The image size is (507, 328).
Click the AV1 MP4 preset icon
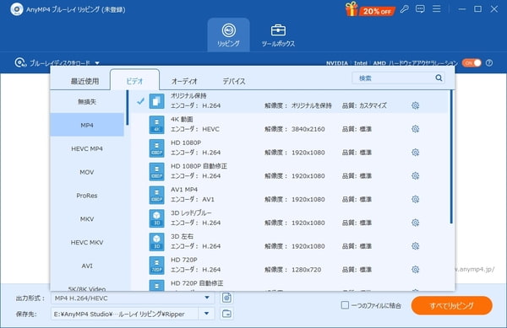pos(156,195)
